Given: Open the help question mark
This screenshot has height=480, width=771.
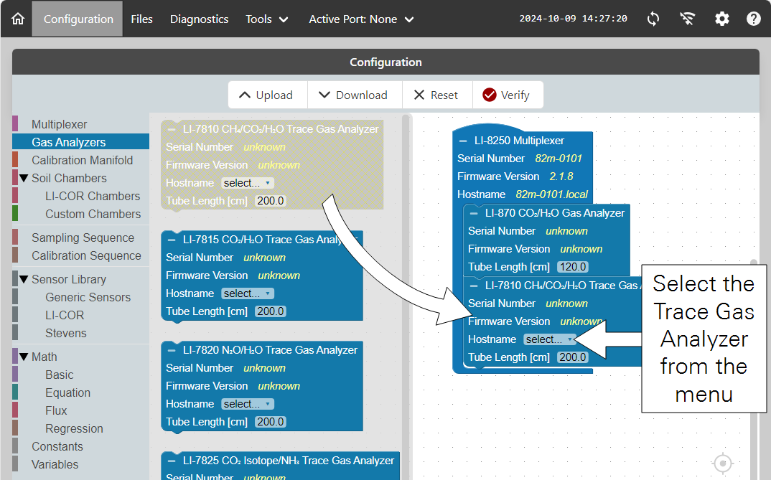Looking at the screenshot, I should 753,19.
